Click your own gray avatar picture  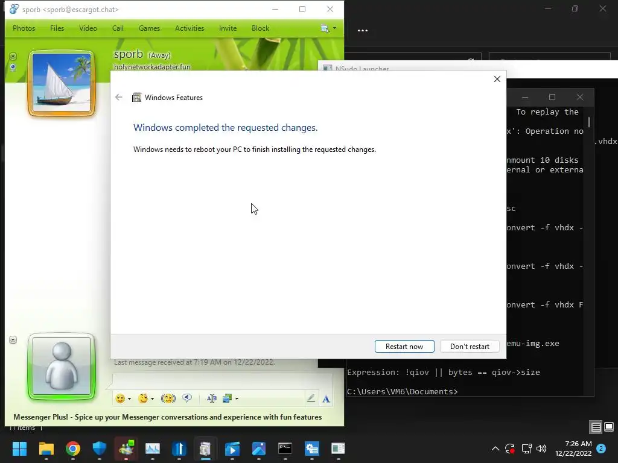point(62,366)
